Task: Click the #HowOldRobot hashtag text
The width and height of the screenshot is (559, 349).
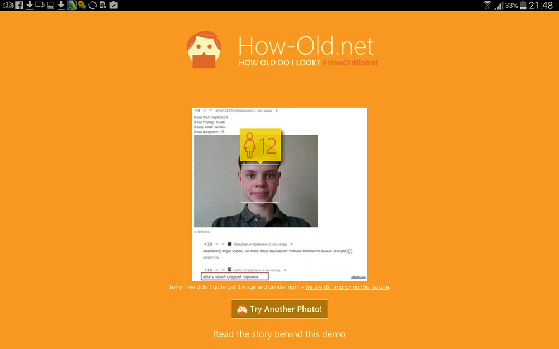Action: click(x=350, y=63)
